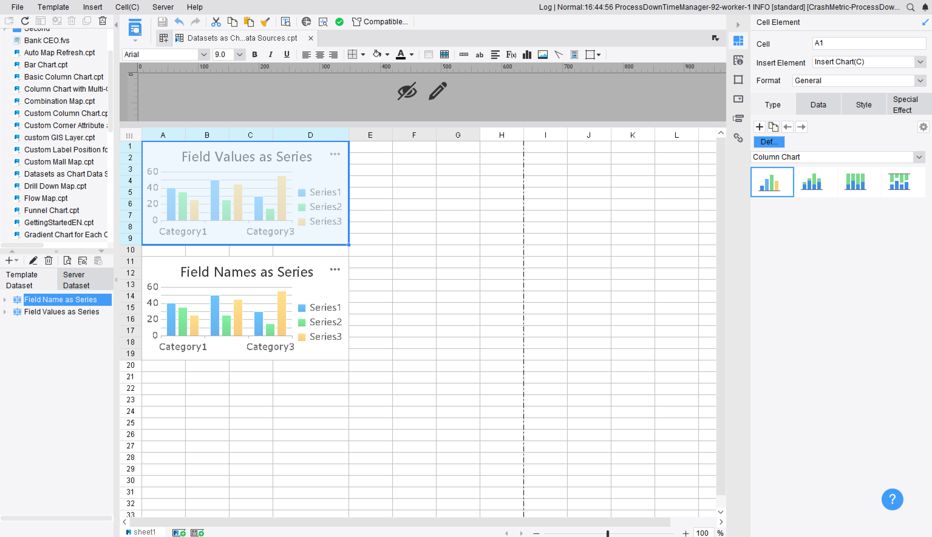Click the Compatible... button
Image resolution: width=932 pixels, height=537 pixels.
(x=380, y=22)
